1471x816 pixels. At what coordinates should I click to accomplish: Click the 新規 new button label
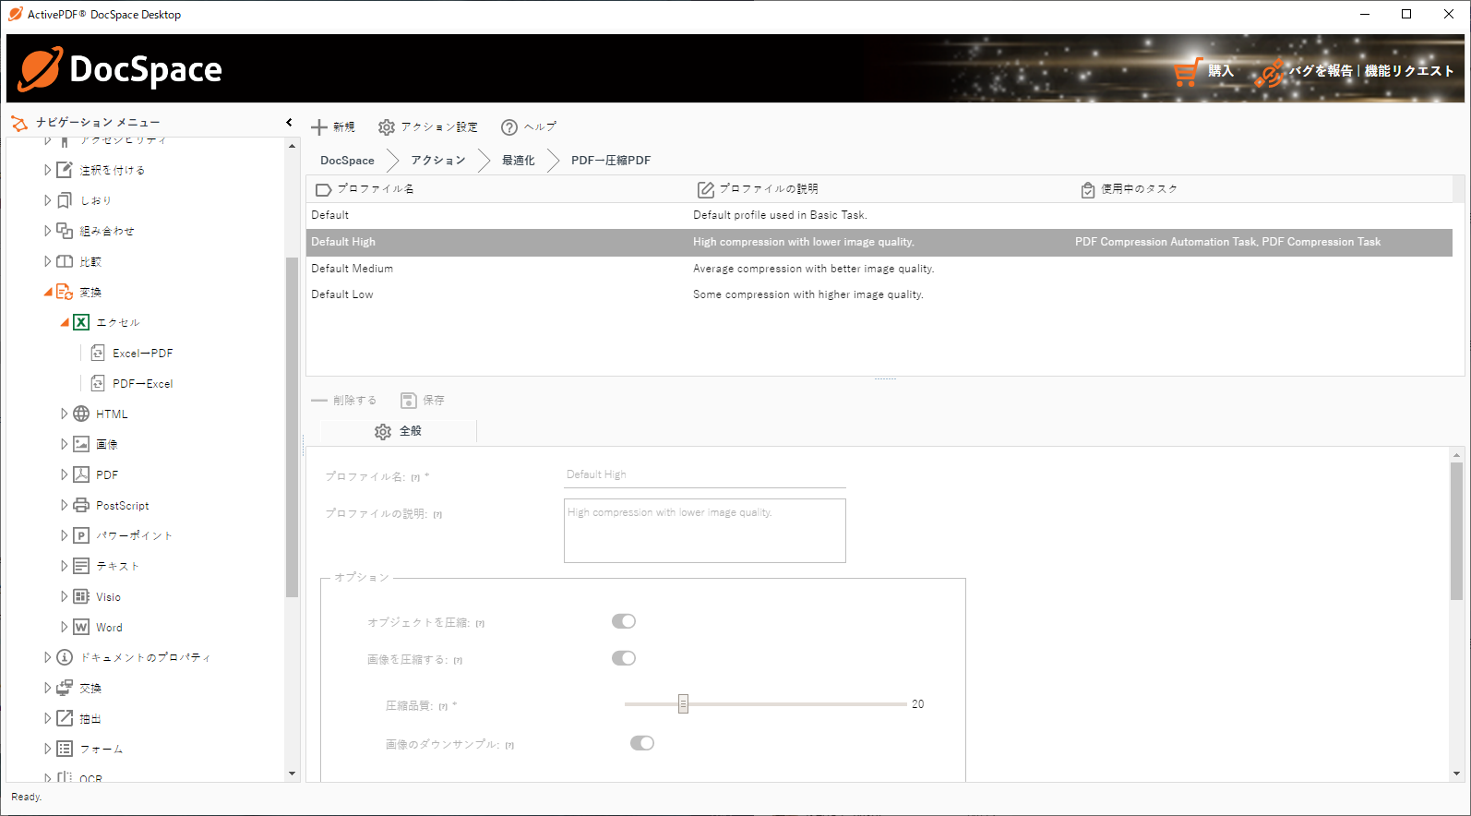point(344,127)
